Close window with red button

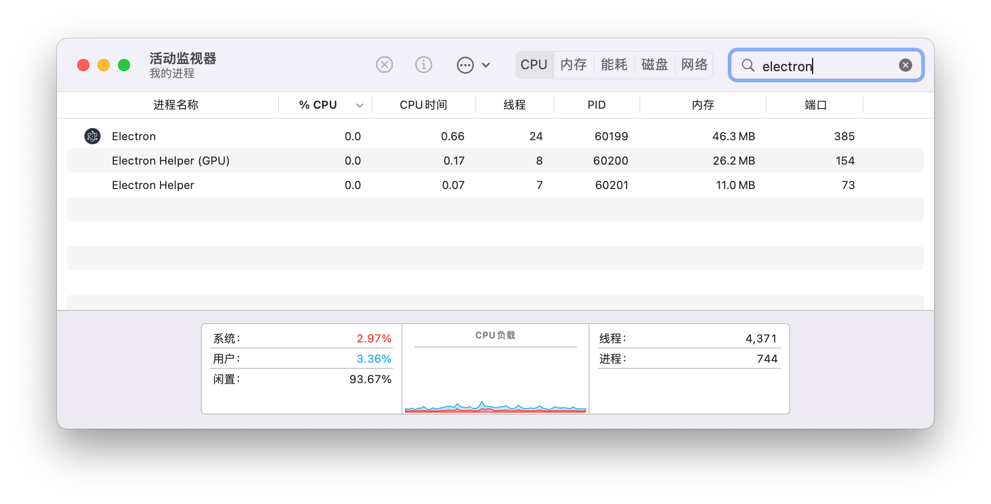tap(83, 65)
